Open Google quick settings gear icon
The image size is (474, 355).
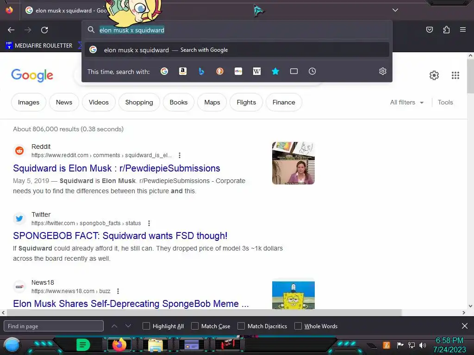pos(434,75)
